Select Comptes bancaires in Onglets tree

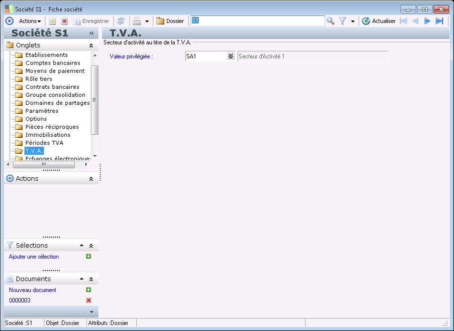[x=52, y=63]
